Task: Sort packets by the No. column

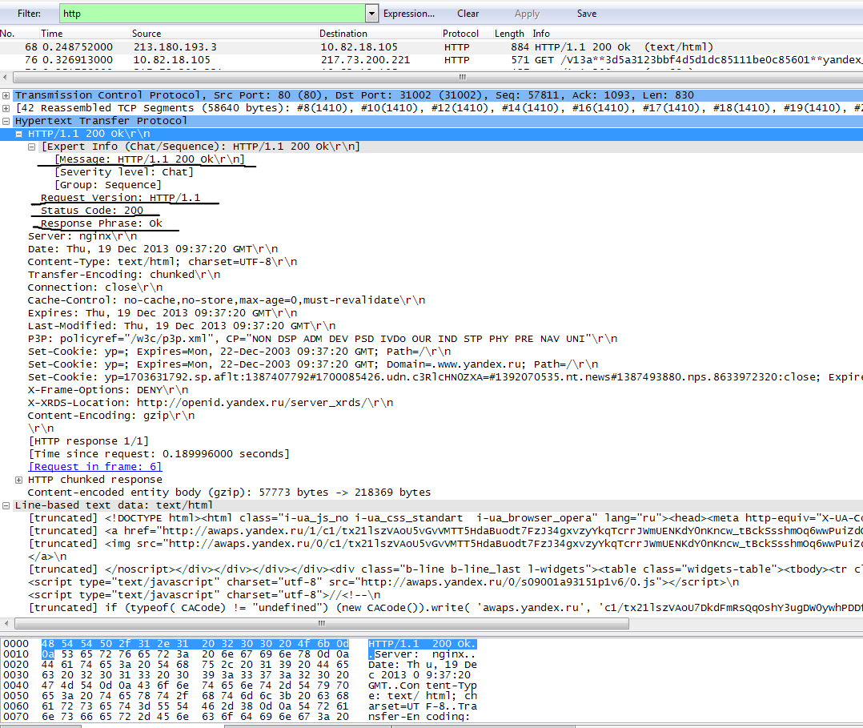Action: click(x=8, y=34)
